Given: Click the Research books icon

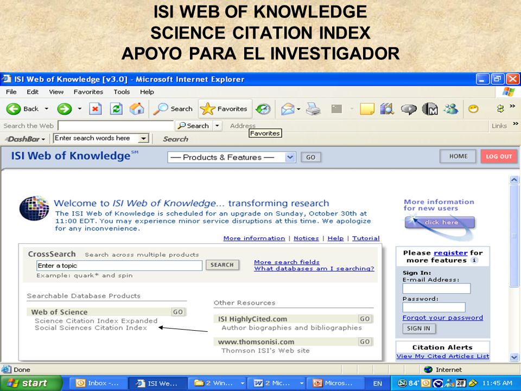Looking at the screenshot, I should click(x=387, y=109).
